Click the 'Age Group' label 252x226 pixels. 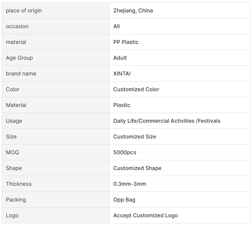coord(19,58)
